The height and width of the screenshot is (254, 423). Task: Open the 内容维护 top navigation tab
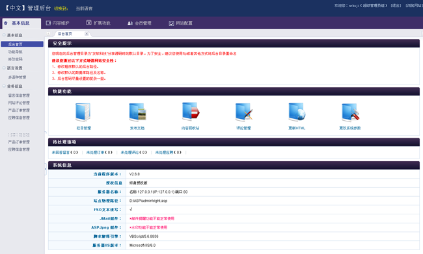click(x=57, y=23)
